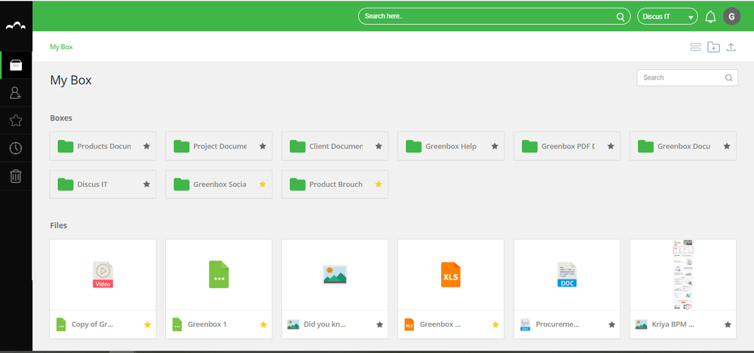Screen dimensions: 754x353
Task: Open the add user sidebar icon
Action: [x=16, y=93]
